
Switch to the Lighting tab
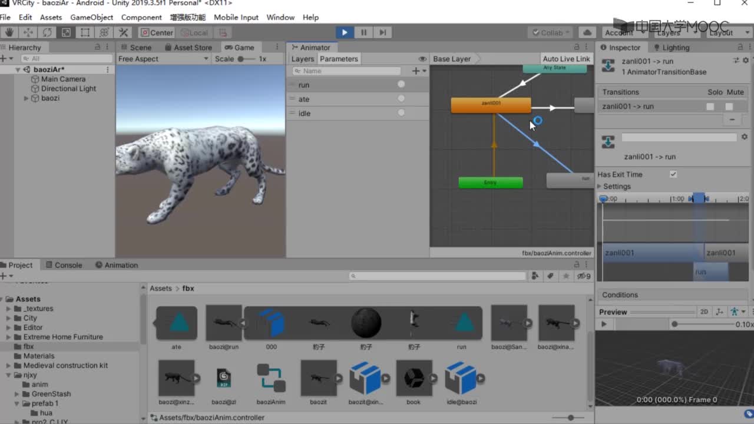[671, 47]
